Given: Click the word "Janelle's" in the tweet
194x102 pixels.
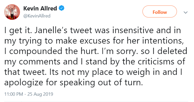Looking at the screenshot, I should tap(51, 30).
